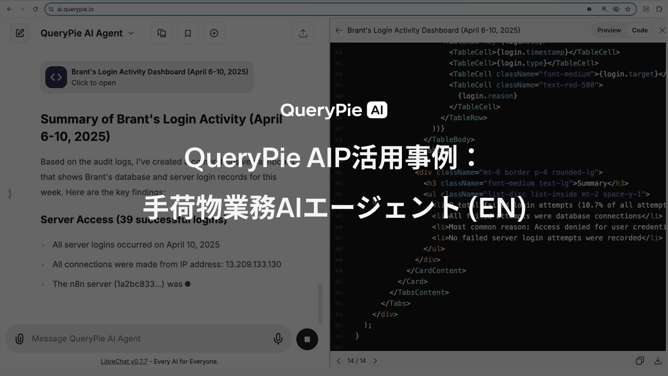The width and height of the screenshot is (668, 376).
Task: Open the QueryPie AI Agent model dropdown
Action: click(x=87, y=33)
